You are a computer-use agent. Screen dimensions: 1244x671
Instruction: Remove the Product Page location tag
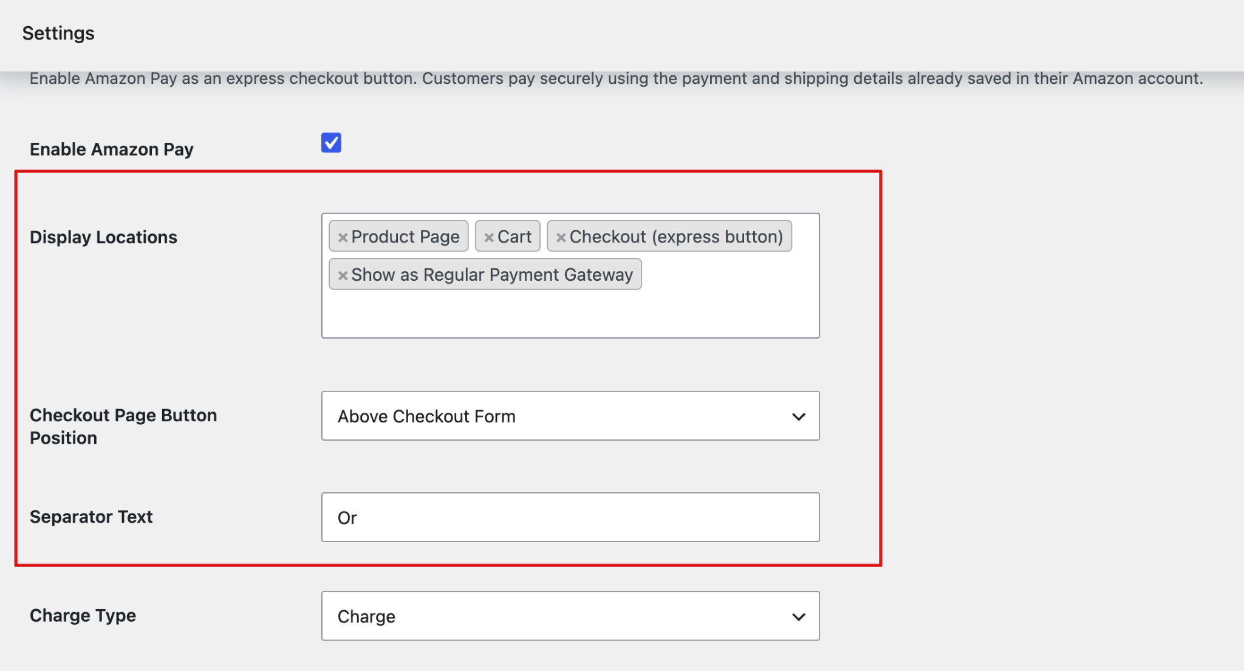pyautogui.click(x=343, y=238)
